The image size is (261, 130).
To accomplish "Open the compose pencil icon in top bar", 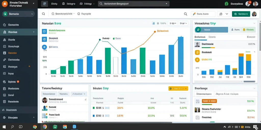I will click(x=45, y=4).
